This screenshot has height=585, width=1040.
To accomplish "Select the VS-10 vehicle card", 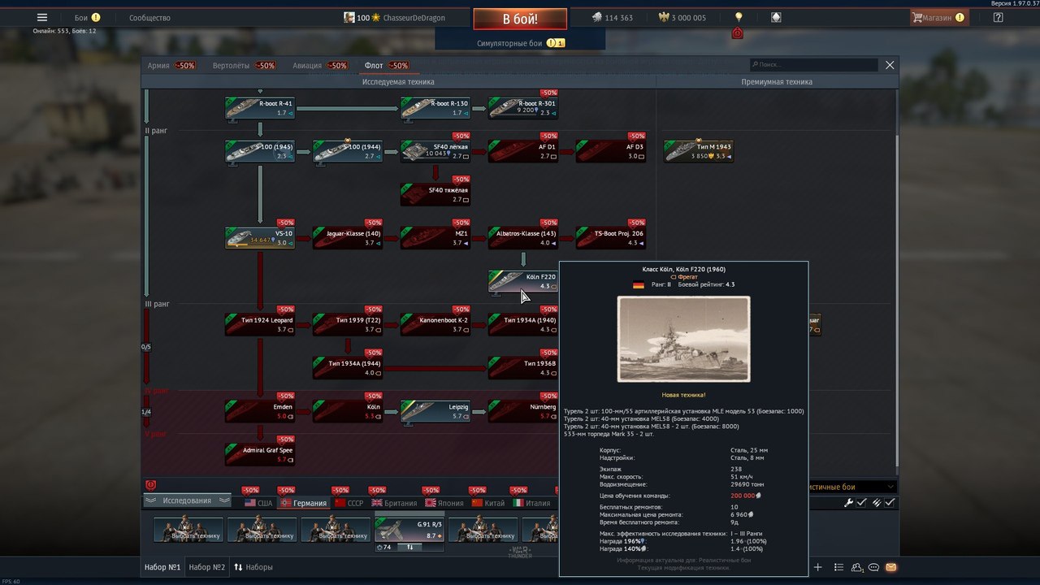I will point(260,238).
